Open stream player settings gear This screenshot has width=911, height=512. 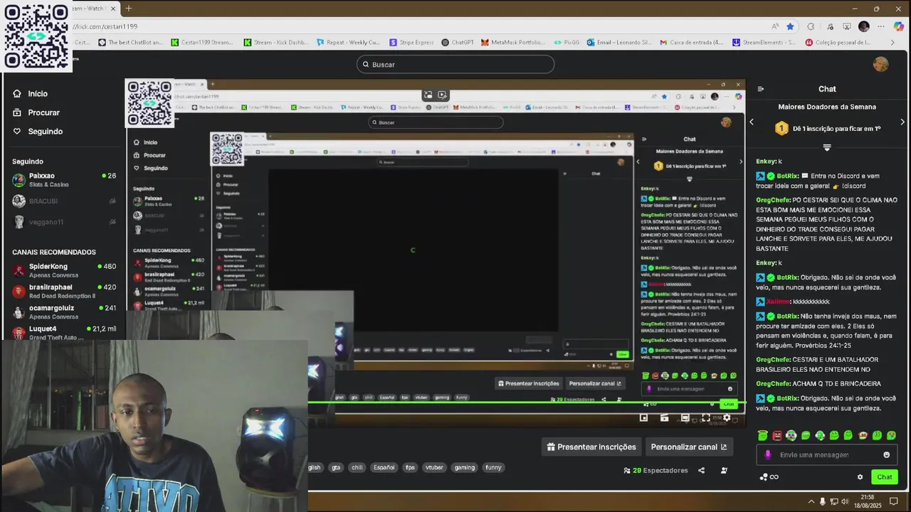tap(727, 418)
